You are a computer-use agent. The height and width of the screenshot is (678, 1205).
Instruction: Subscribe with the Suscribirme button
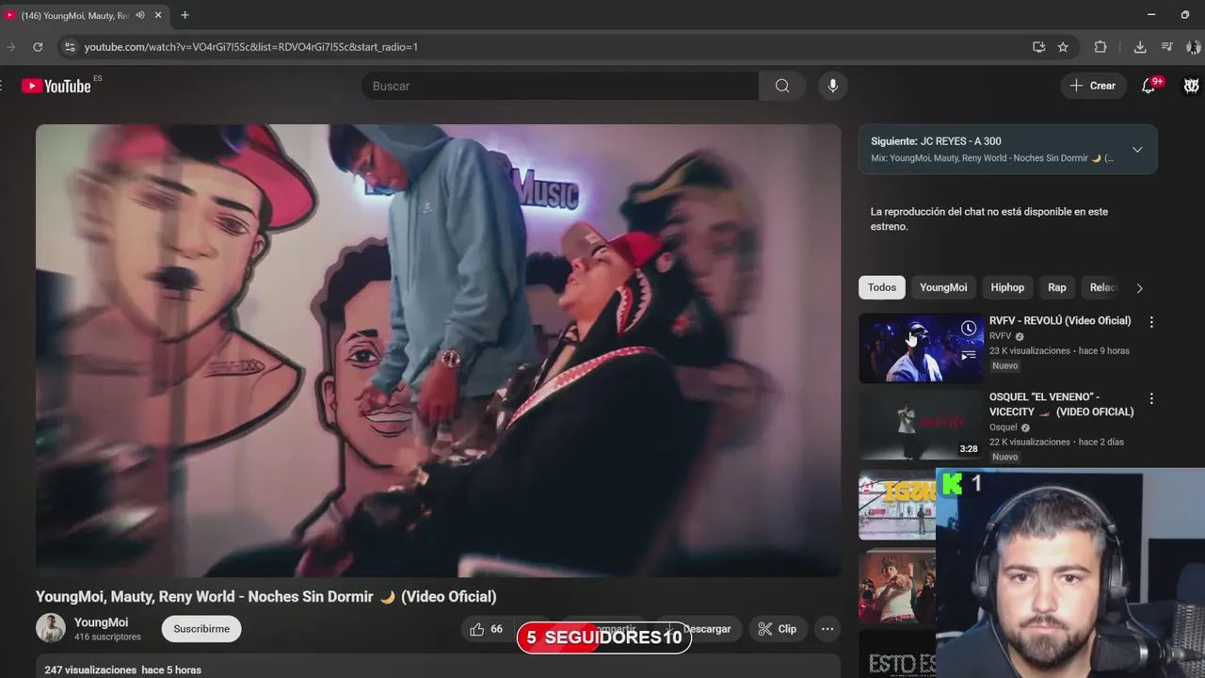point(201,629)
